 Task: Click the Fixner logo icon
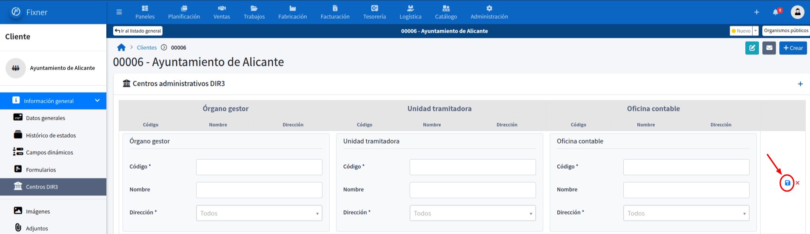pos(16,12)
